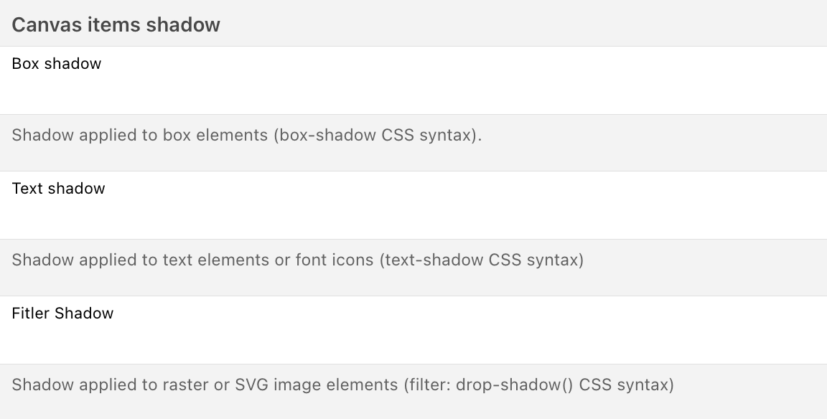The height and width of the screenshot is (419, 827).
Task: Click the box elements shadow description text
Action: 246,135
